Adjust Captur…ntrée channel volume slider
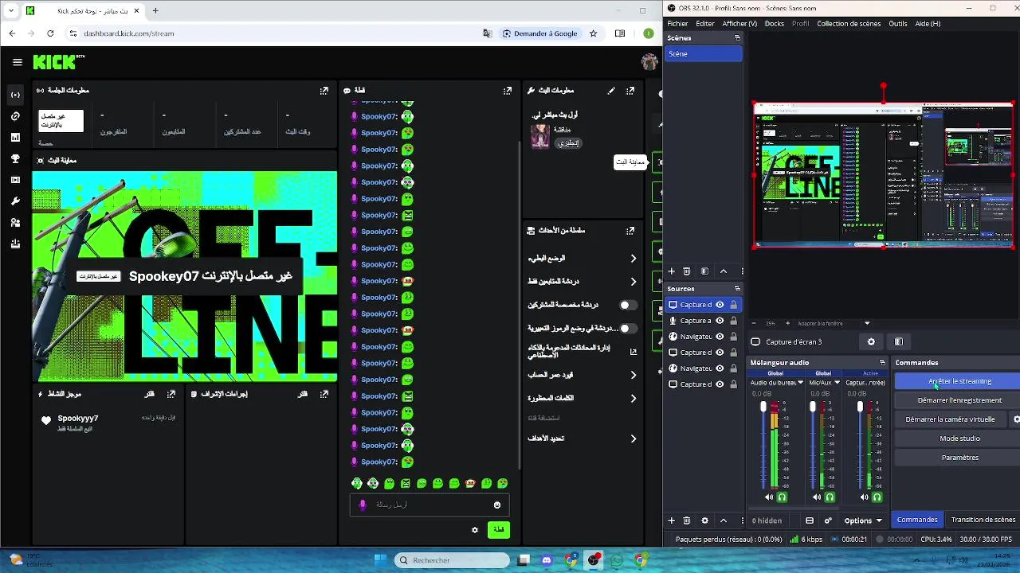 (860, 407)
